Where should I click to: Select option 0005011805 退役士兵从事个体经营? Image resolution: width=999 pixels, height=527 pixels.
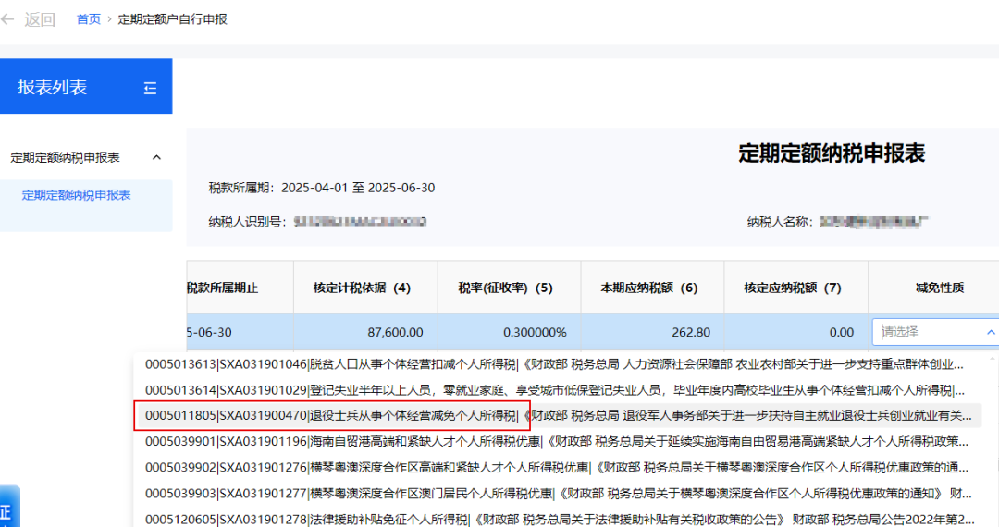558,416
